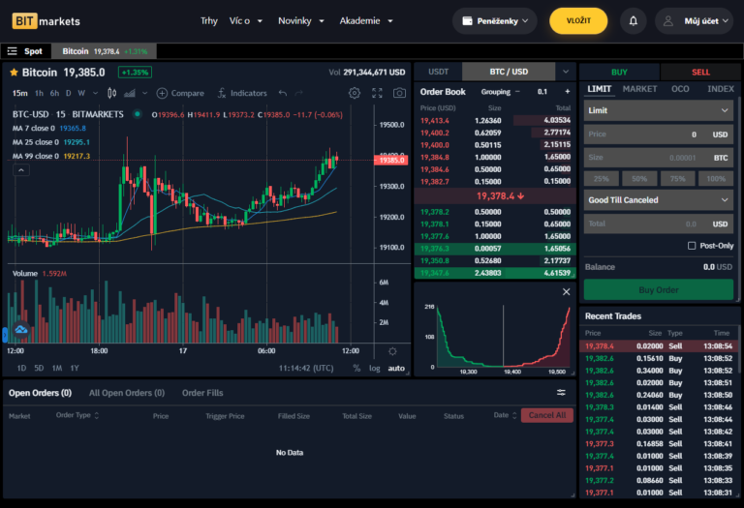The width and height of the screenshot is (744, 508).
Task: Enable the Post-Only checkbox
Action: (692, 246)
